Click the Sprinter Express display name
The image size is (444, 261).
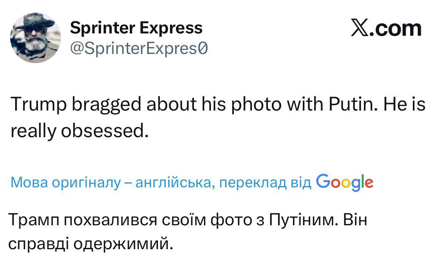(x=136, y=28)
